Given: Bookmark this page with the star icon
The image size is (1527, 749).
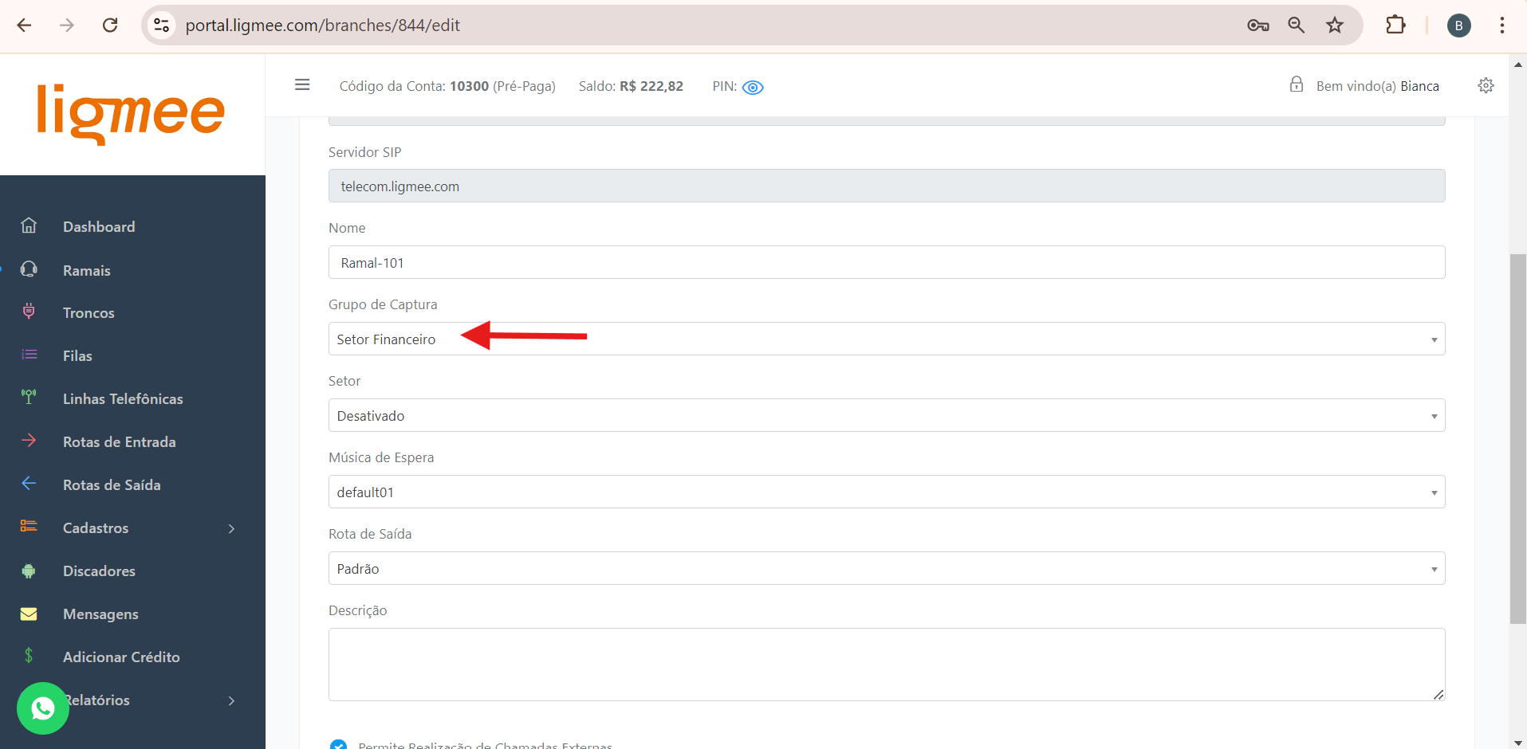Looking at the screenshot, I should pos(1335,25).
